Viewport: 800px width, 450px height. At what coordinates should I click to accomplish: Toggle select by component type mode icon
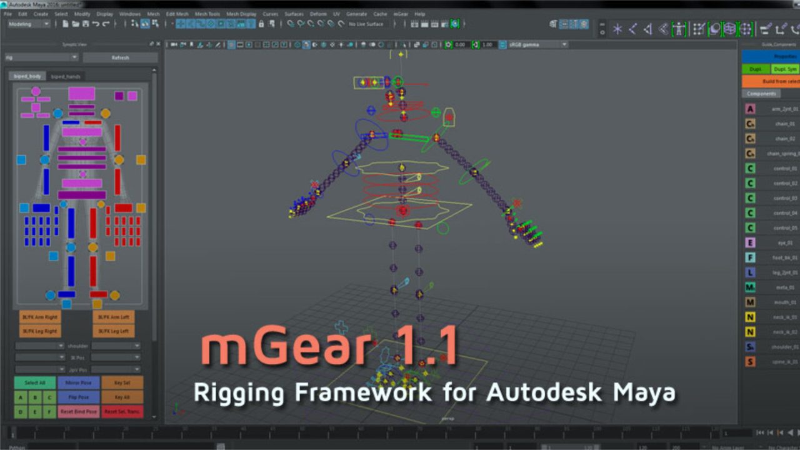point(155,24)
